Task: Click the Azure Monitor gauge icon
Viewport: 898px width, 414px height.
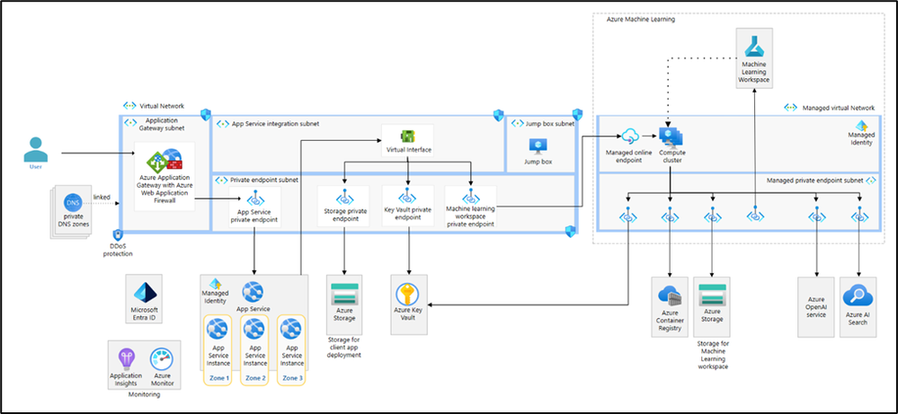Action: (161, 360)
